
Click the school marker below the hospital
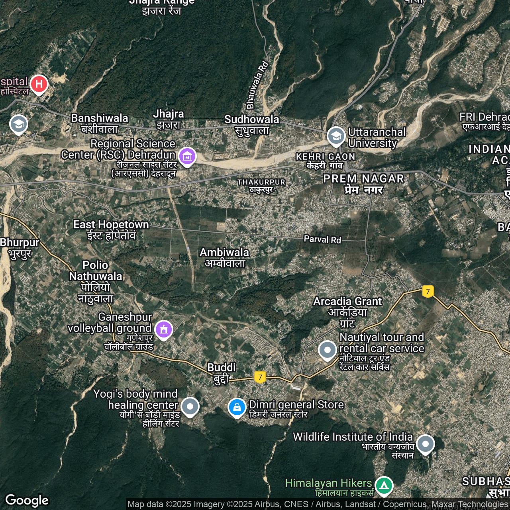point(19,124)
